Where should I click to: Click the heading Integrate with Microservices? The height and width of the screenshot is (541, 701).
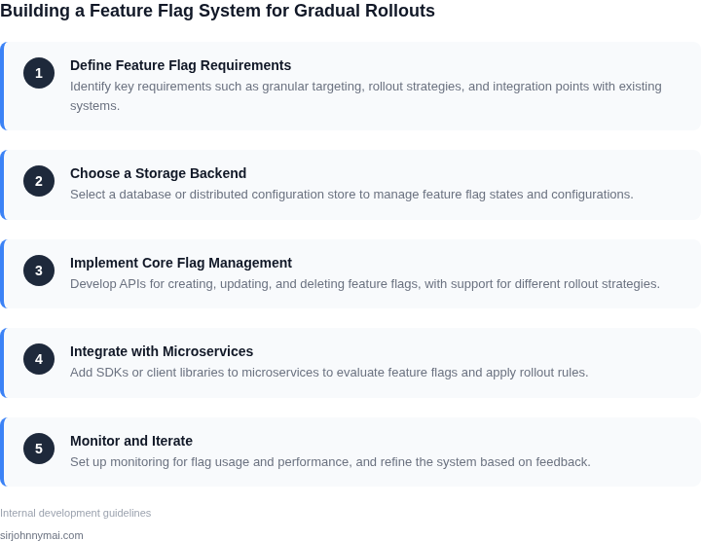[x=162, y=351]
